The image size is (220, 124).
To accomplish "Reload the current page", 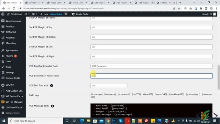I will pyautogui.click(x=14, y=8).
